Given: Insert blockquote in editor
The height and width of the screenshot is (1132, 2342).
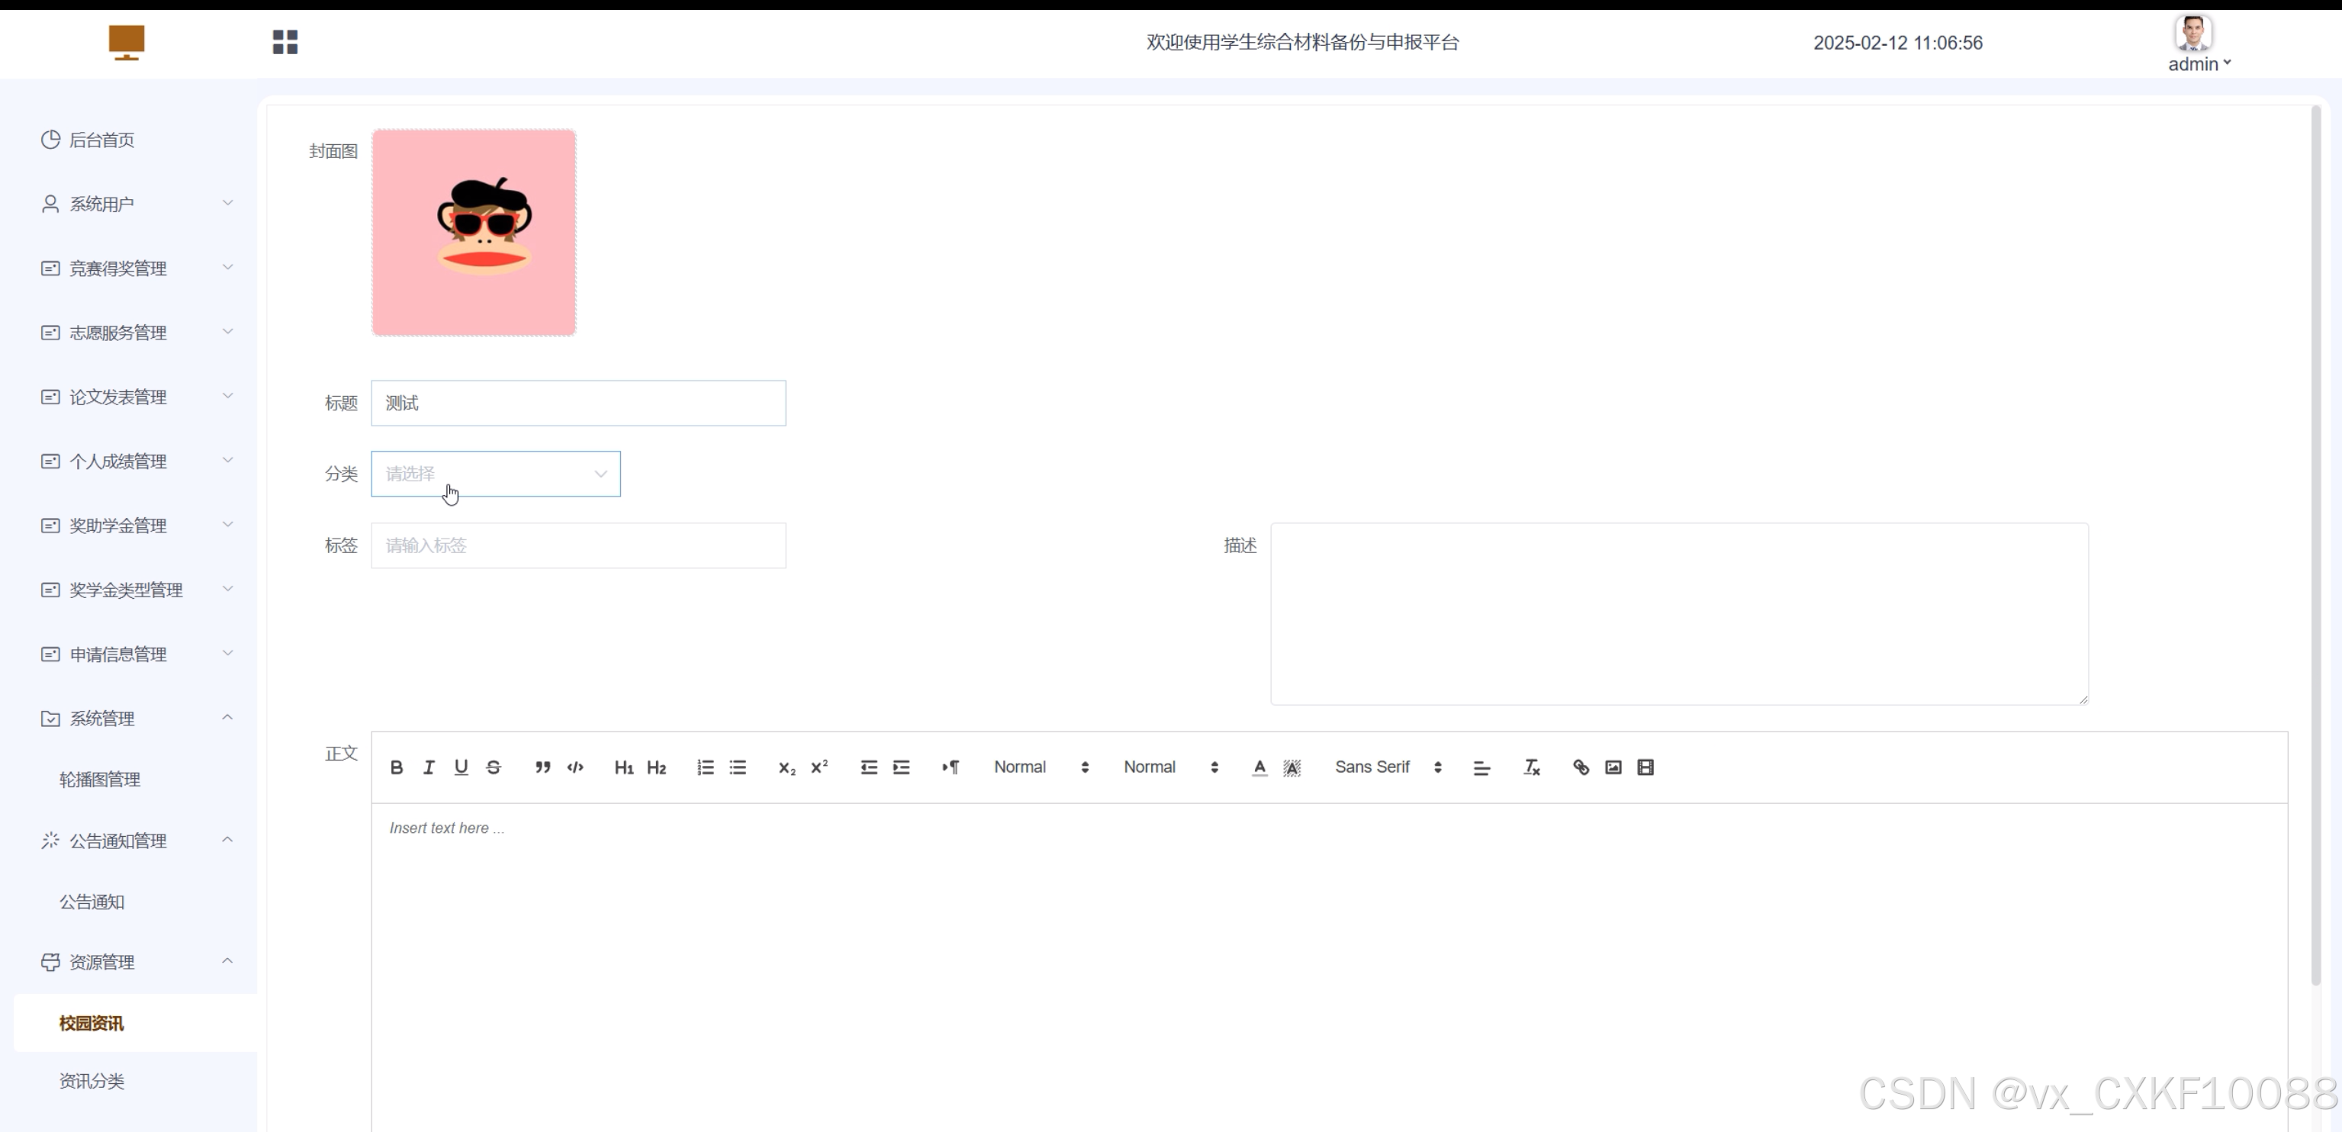Looking at the screenshot, I should tap(542, 767).
